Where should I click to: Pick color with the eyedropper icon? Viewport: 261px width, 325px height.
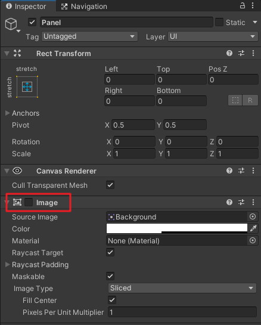pyautogui.click(x=253, y=228)
